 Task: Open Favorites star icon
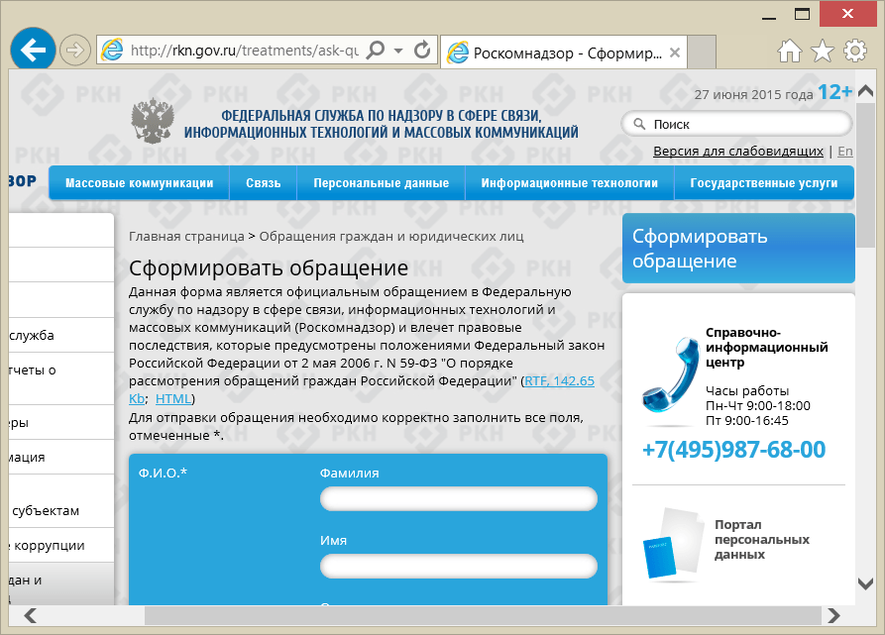[823, 51]
